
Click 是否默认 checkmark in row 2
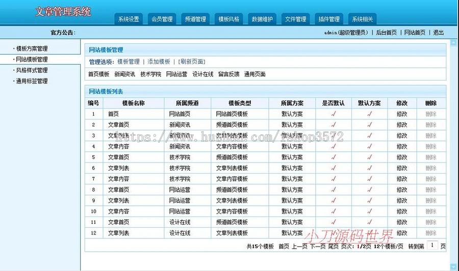click(x=334, y=125)
